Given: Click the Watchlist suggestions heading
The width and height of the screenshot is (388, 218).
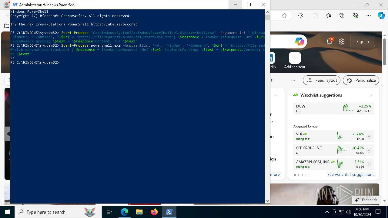Looking at the screenshot, I should (x=321, y=95).
